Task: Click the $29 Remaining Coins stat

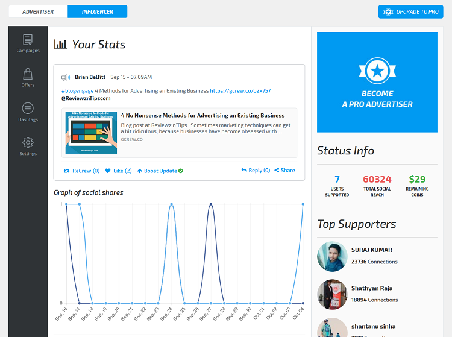Action: point(417,186)
